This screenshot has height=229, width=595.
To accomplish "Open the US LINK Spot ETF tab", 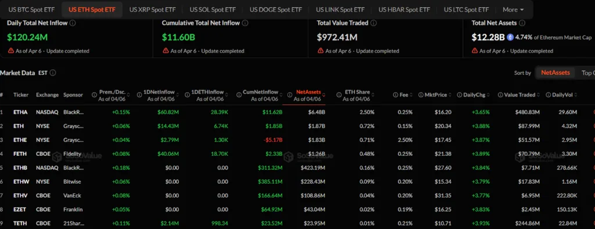I will point(340,9).
